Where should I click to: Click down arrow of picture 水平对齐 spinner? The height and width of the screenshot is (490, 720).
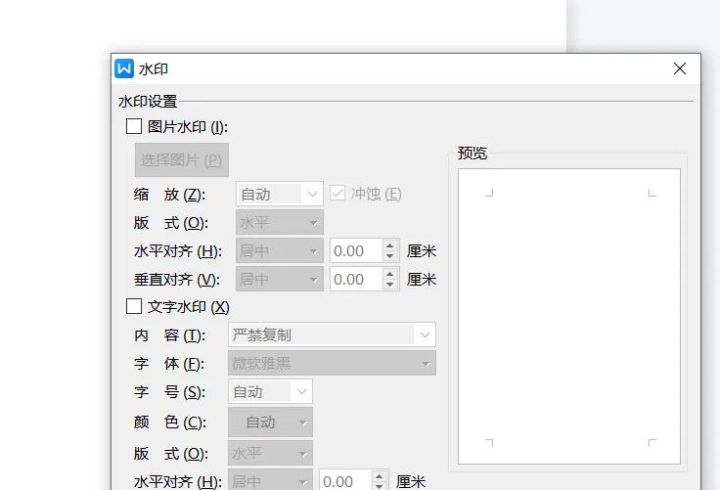pyautogui.click(x=390, y=257)
